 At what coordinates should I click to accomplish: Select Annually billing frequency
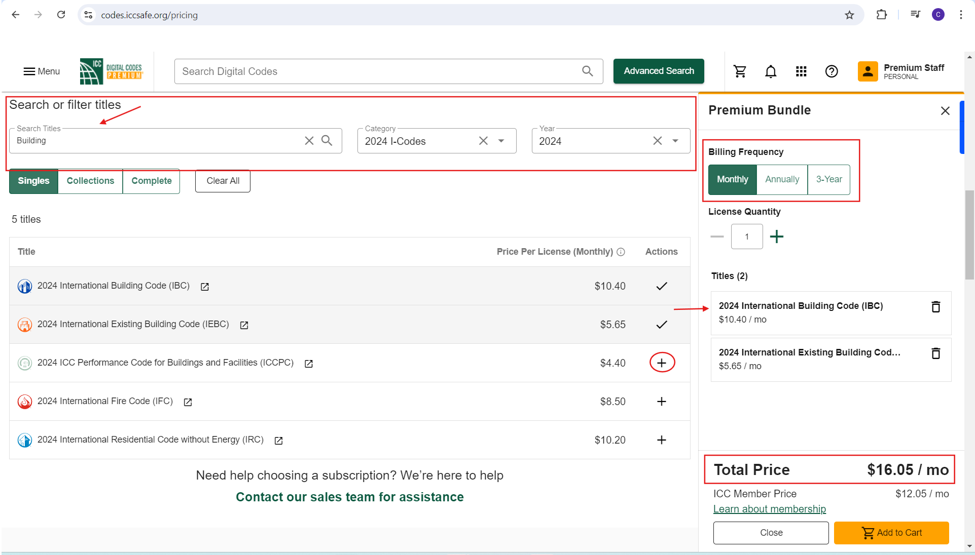(x=782, y=179)
